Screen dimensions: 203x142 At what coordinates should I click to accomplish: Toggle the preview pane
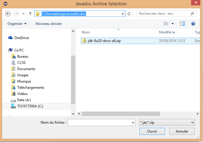[183, 24]
